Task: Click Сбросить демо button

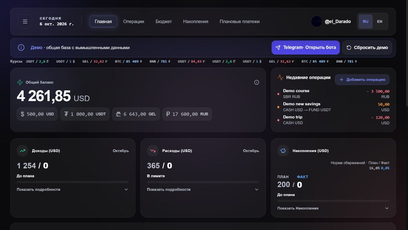Action: point(367,47)
